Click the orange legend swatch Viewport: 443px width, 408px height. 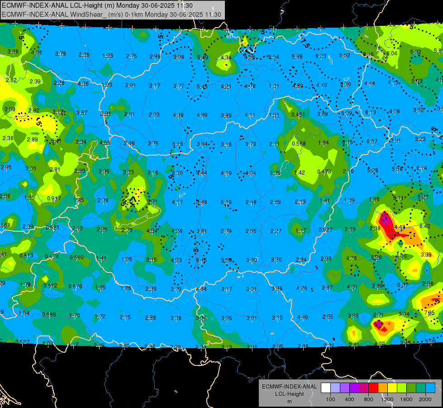point(383,388)
